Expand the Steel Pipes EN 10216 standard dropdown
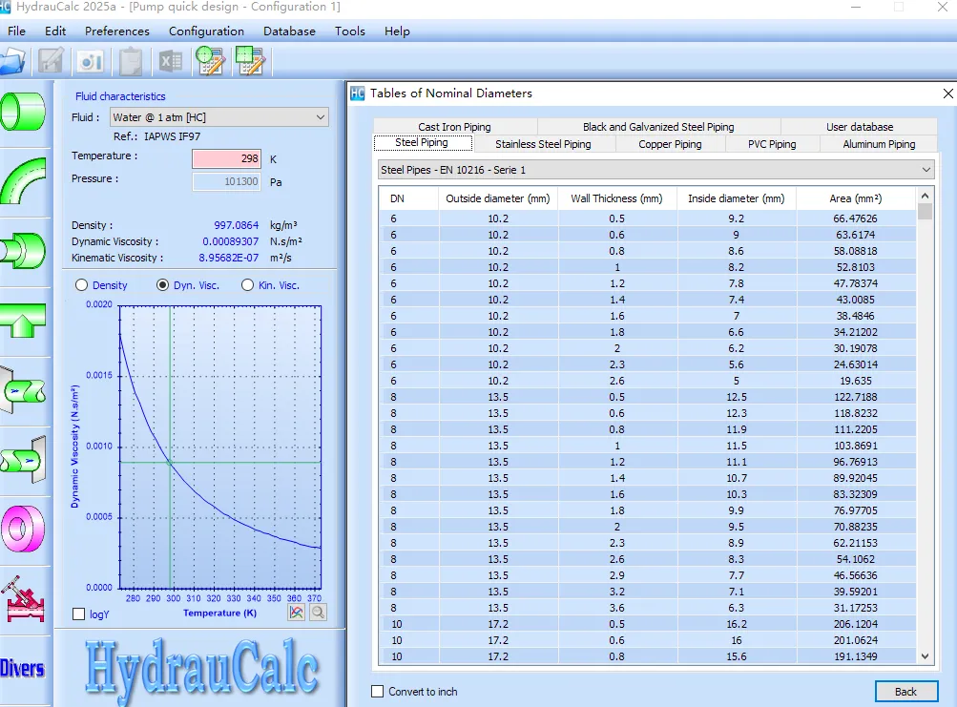This screenshot has height=707, width=957. click(x=655, y=170)
